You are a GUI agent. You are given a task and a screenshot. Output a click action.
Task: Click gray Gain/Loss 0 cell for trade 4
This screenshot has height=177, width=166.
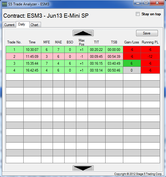coord(132,70)
